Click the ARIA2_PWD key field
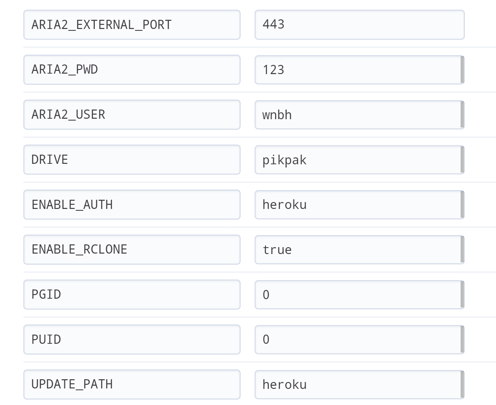The image size is (496, 405). (132, 69)
